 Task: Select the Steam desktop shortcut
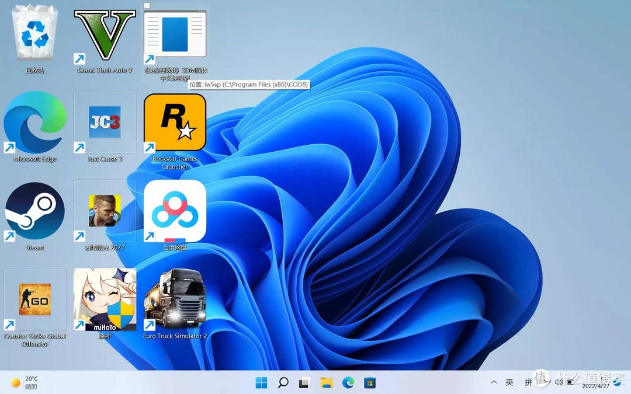[35, 211]
